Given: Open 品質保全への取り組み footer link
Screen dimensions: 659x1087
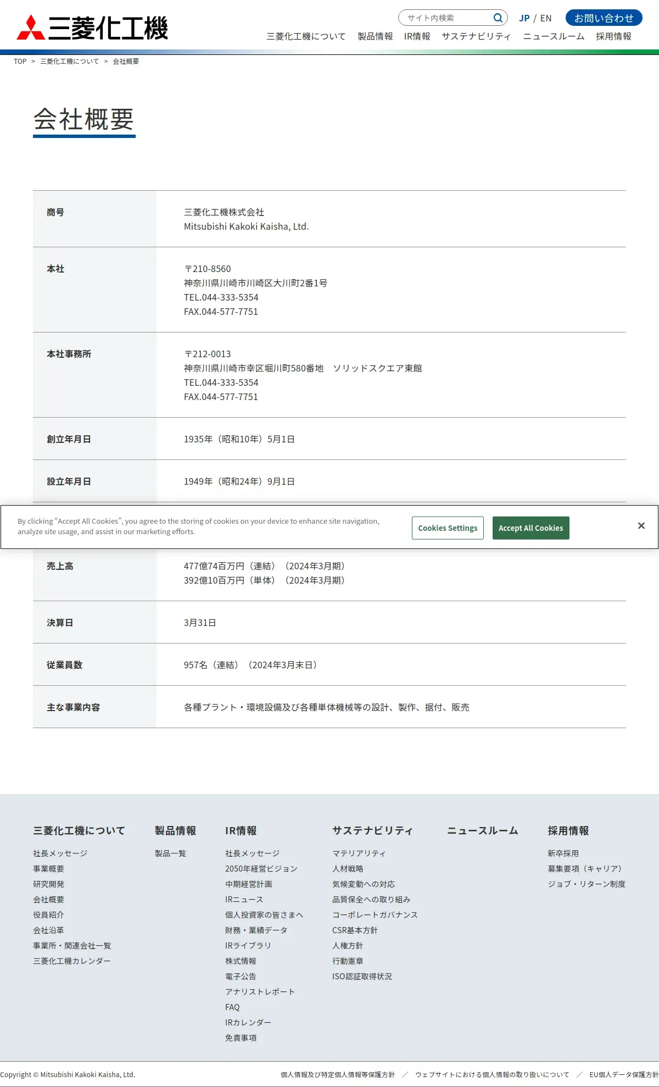Looking at the screenshot, I should [371, 900].
